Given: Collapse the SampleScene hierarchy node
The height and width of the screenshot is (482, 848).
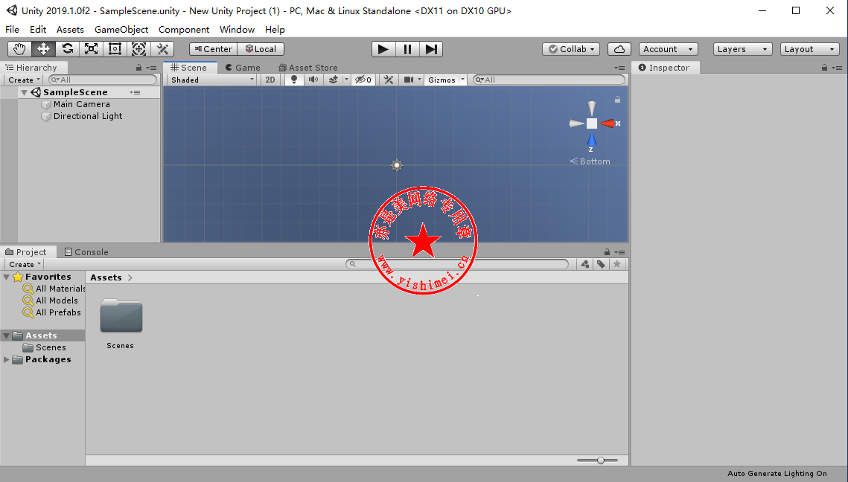Looking at the screenshot, I should click(24, 92).
